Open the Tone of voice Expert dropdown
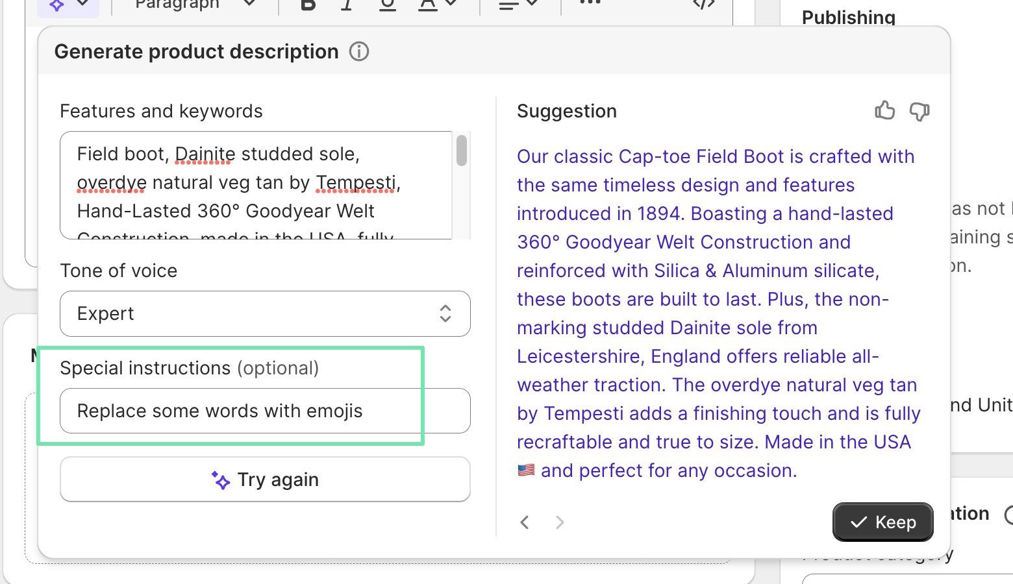Image resolution: width=1013 pixels, height=584 pixels. tap(265, 313)
